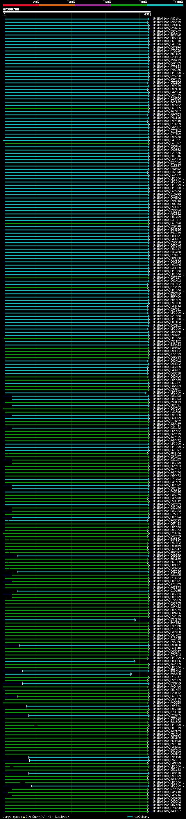Click the yellow Large gaps triangle icon
Image resolution: width=186 pixels, height=819 pixels.
pos(24,816)
